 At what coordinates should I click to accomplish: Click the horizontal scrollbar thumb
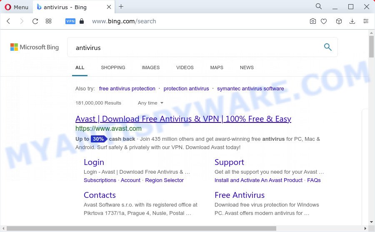[141, 228]
